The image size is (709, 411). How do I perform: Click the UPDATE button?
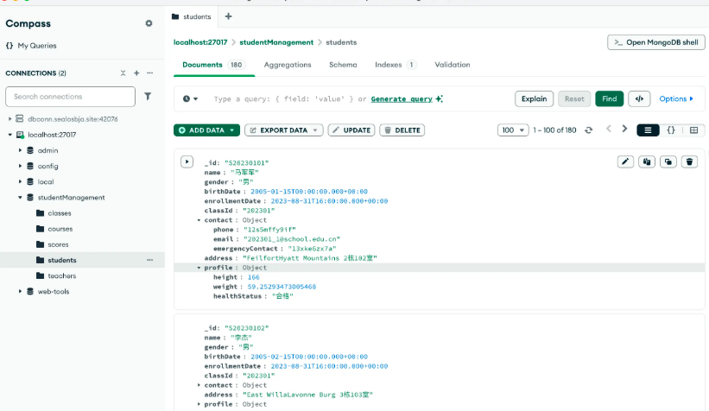pyautogui.click(x=351, y=130)
